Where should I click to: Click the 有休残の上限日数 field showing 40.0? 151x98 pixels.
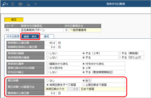pos(50,43)
